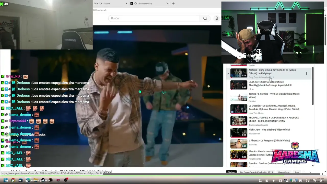
Task: Click the fast-forward button in the player bar
Action: tap(20, 181)
